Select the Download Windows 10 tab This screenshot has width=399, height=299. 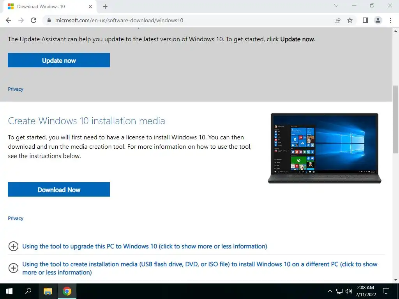[x=49, y=7]
